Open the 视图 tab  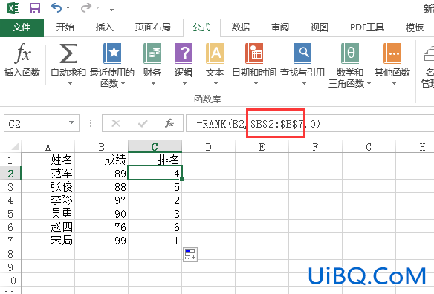coord(319,27)
